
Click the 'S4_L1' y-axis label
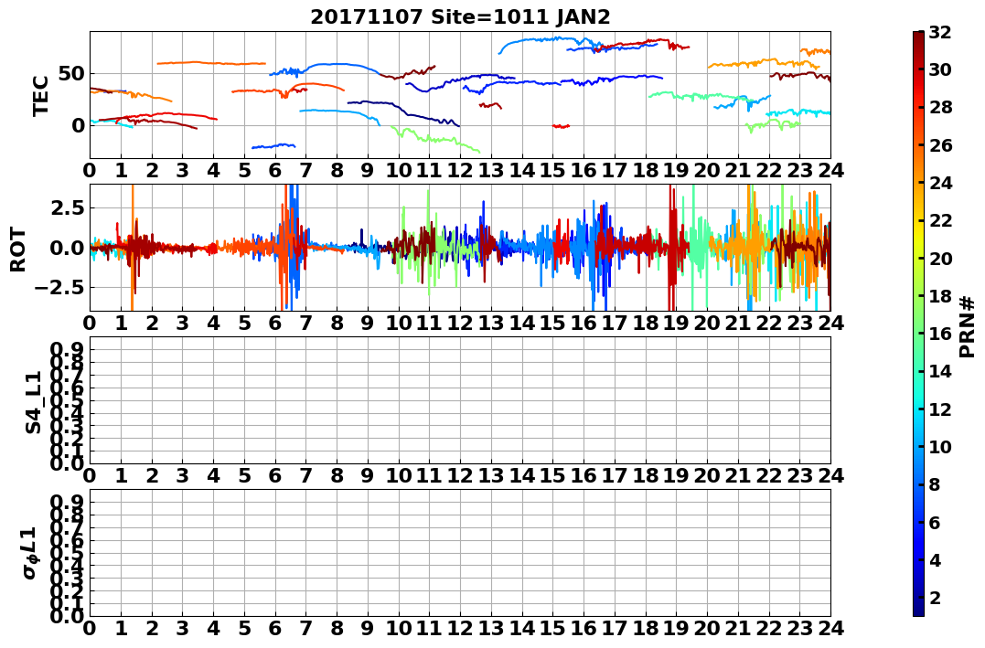33,402
